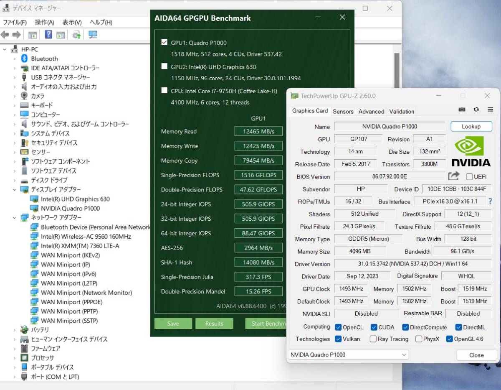Viewport: 501px width, 390px height.
Task: Take a GPU-Z screenshot with camera icon
Action: 462,110
